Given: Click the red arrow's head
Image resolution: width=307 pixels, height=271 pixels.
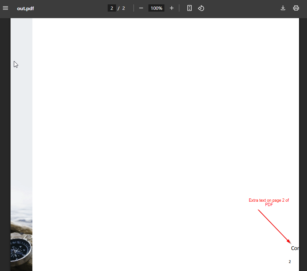Looking at the screenshot, I should pos(289,242).
